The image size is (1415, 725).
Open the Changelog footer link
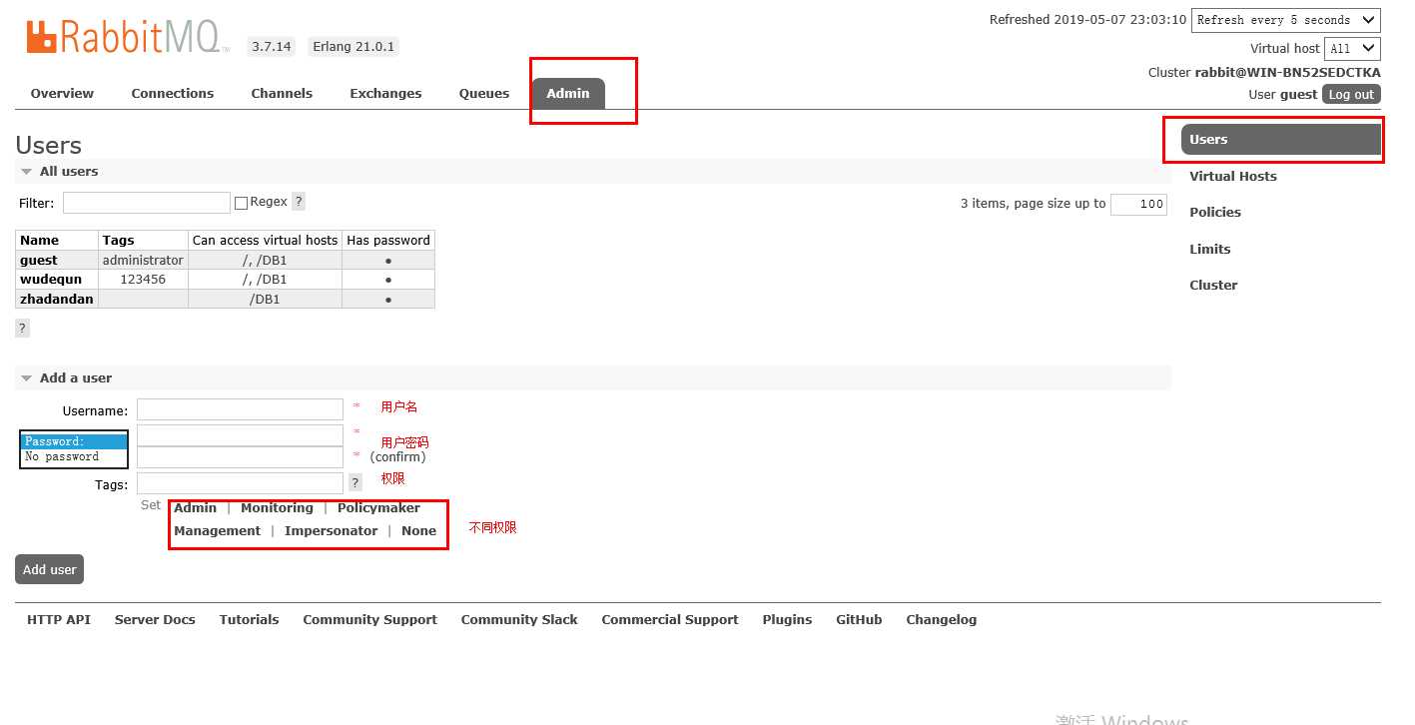point(941,620)
